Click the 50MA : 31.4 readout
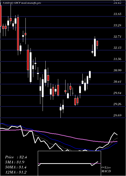The height and width of the screenshot is (176, 126). coord(16,167)
